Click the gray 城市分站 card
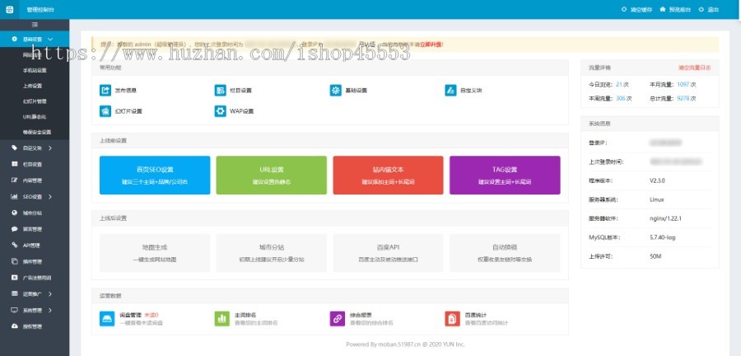Image resolution: width=741 pixels, height=356 pixels. pyautogui.click(x=271, y=253)
